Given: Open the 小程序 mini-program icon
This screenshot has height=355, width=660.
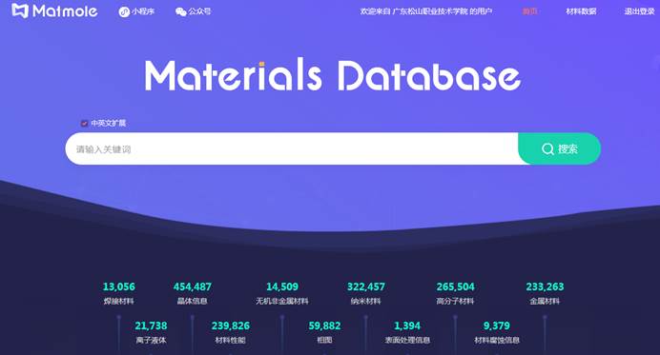Looking at the screenshot, I should point(124,11).
